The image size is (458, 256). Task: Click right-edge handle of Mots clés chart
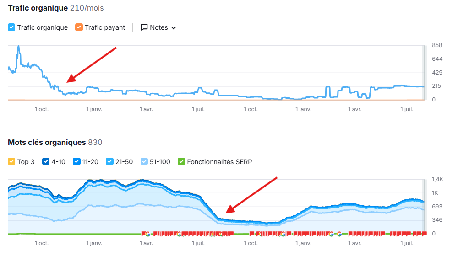tap(424, 207)
